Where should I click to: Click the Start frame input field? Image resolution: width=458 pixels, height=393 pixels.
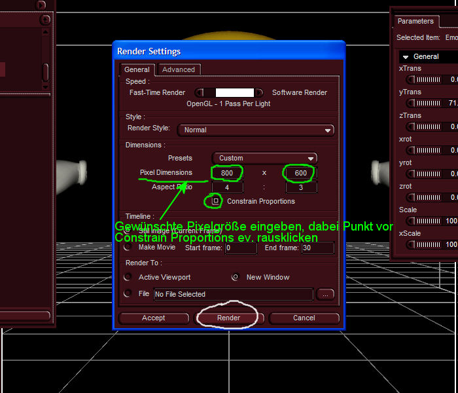241,248
